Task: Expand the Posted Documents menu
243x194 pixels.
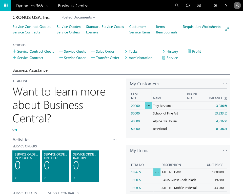Action: (78, 17)
